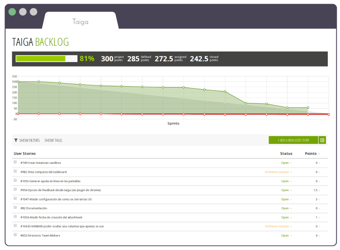Tick checkbox for #749 Crear instancias sandbox

click(15, 162)
